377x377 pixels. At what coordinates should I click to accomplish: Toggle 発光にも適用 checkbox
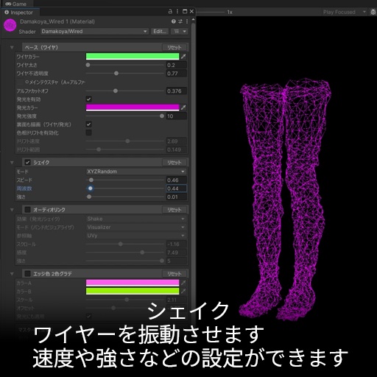[x=88, y=316]
